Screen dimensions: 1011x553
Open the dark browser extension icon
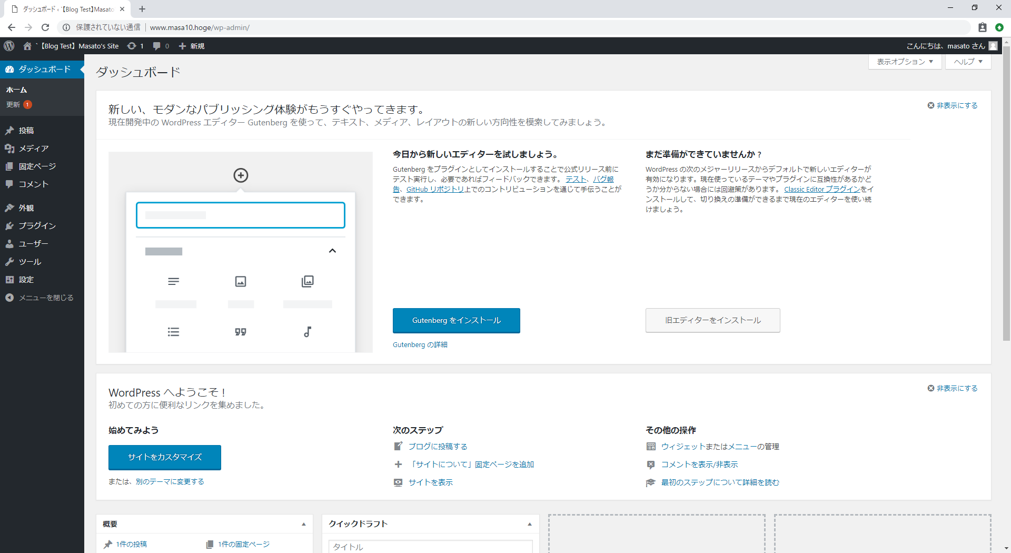click(983, 27)
